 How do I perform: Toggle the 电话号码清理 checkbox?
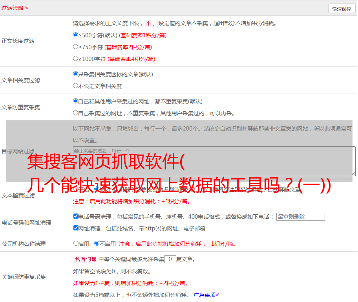tap(76, 216)
